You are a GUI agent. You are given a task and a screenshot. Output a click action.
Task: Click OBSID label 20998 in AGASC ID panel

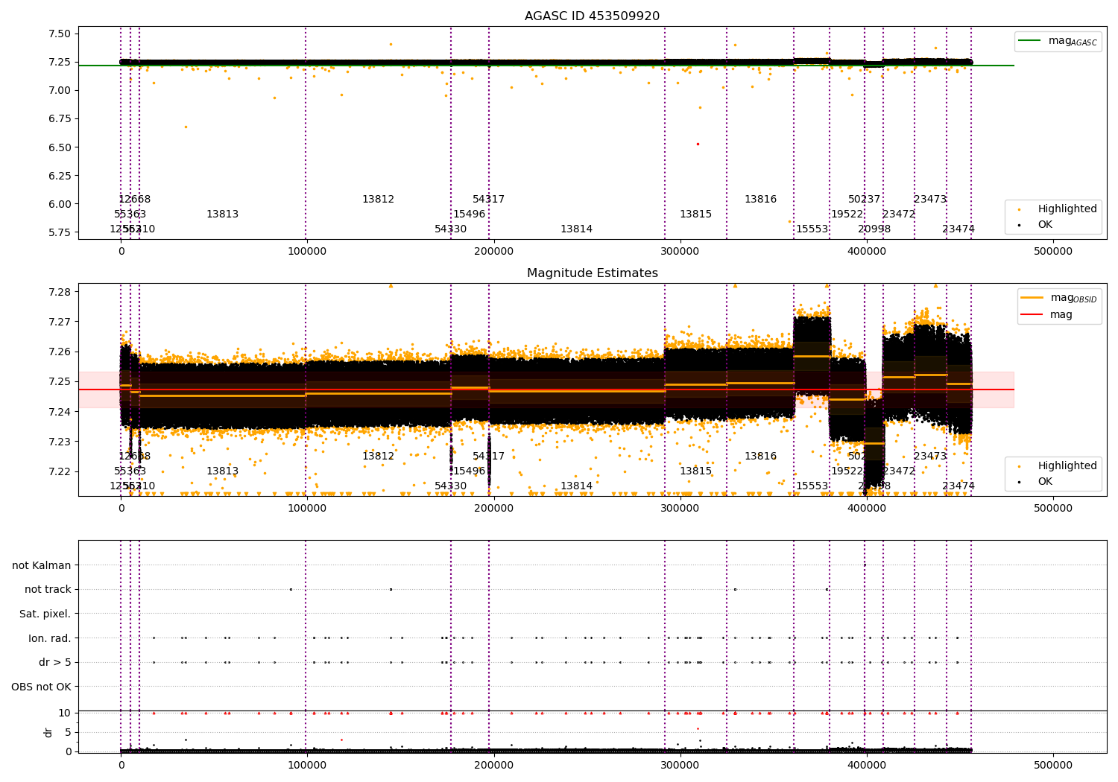point(874,229)
